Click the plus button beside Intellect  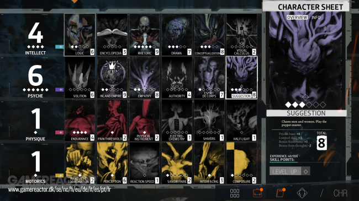[60, 47]
